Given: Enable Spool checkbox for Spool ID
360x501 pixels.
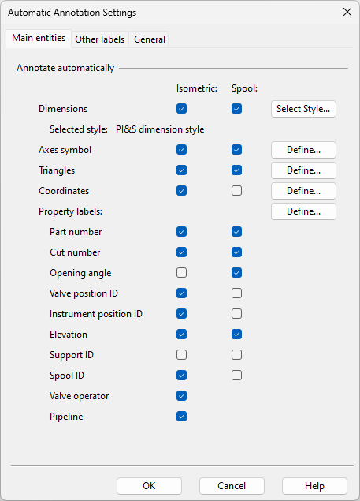Looking at the screenshot, I should point(237,375).
